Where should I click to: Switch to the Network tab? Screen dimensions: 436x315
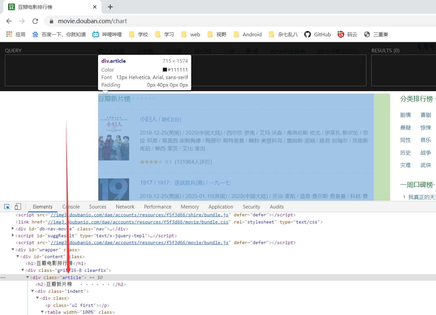click(125, 207)
